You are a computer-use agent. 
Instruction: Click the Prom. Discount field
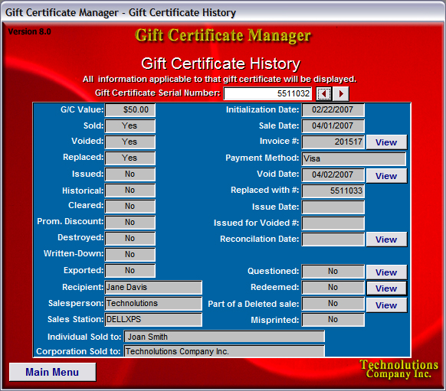tap(130, 223)
